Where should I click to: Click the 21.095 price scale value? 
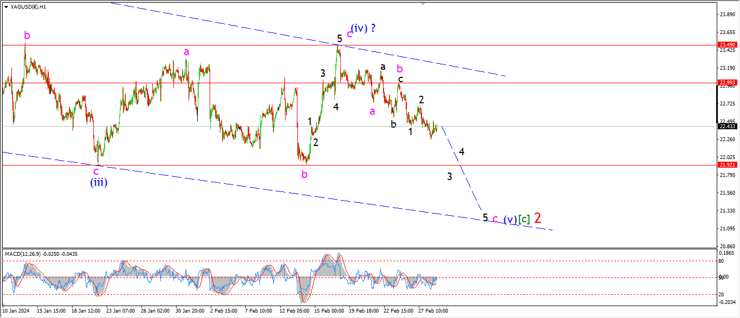pyautogui.click(x=726, y=229)
